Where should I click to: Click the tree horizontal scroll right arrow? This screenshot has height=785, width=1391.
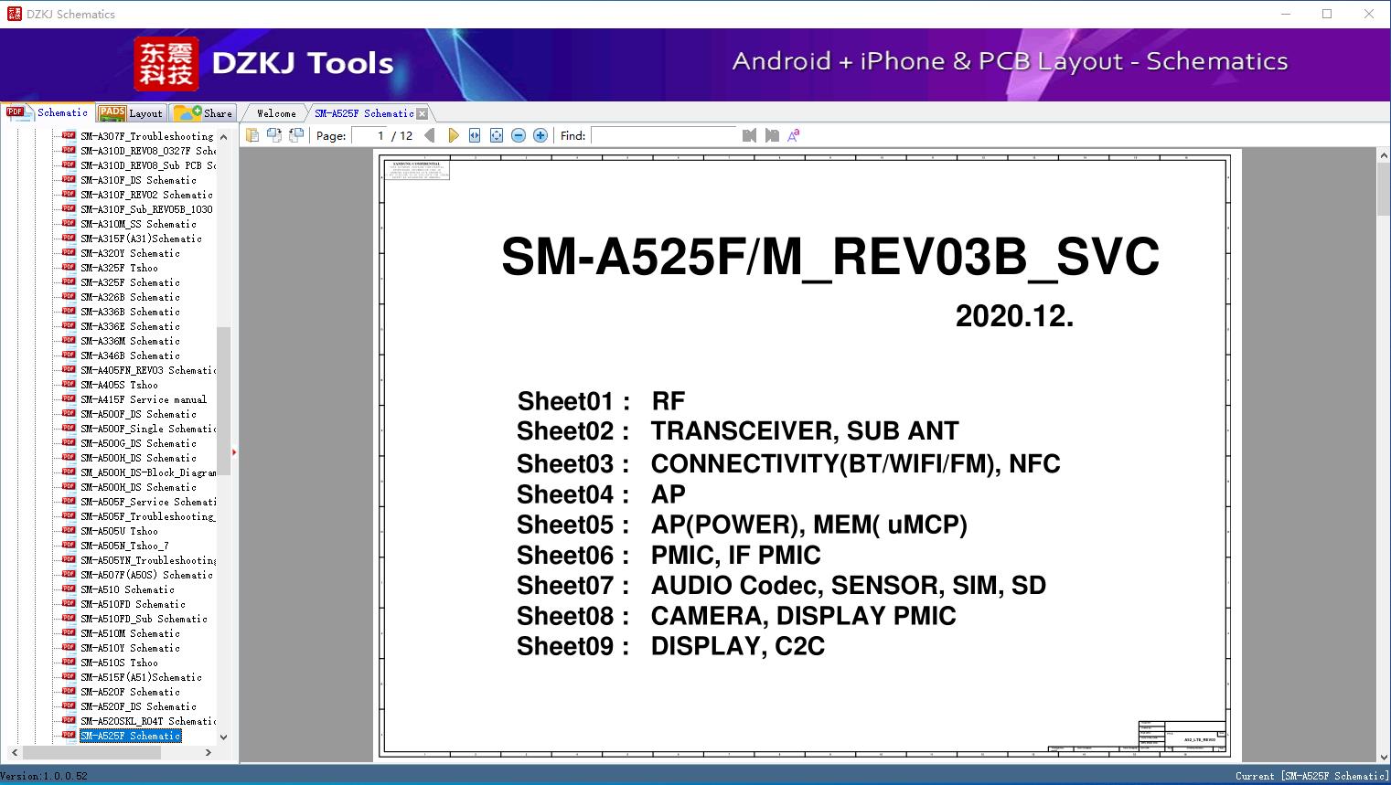click(x=209, y=752)
